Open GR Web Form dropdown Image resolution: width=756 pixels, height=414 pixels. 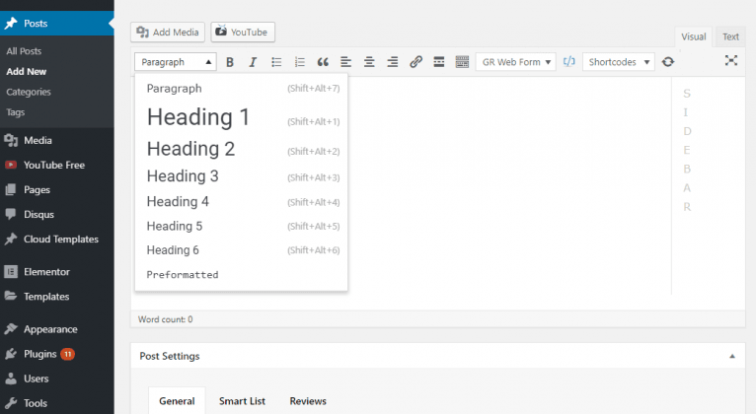pos(516,62)
